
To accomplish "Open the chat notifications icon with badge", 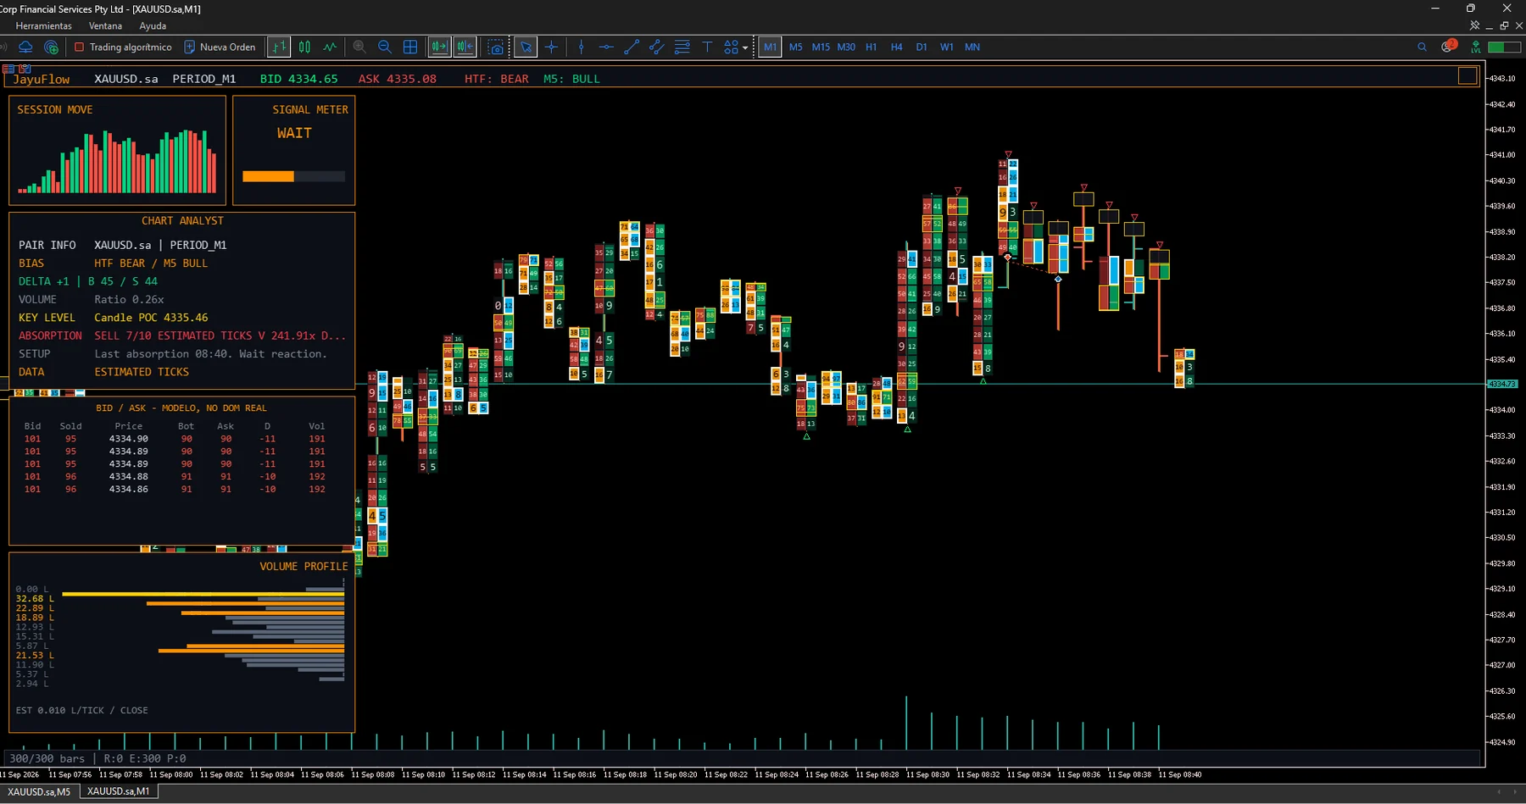I will click(1448, 46).
